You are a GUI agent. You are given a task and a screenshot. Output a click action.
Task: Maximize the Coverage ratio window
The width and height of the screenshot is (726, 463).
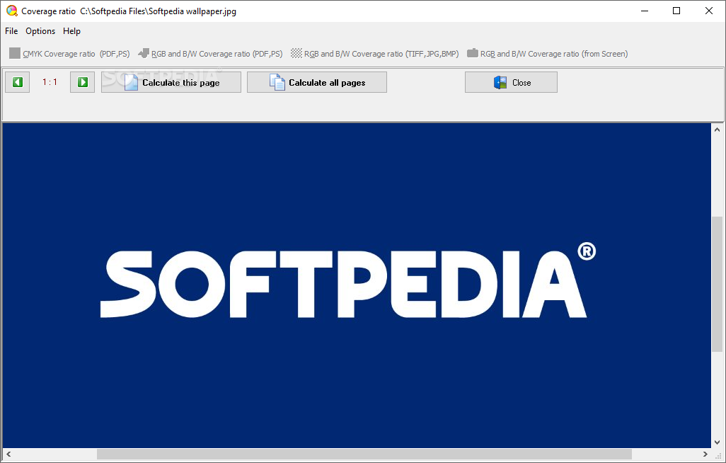(676, 11)
